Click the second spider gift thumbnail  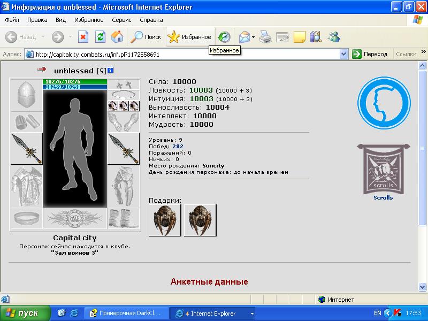[x=200, y=220]
